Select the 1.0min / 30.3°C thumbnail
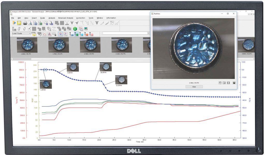The width and height of the screenshot is (265, 155). [x=27, y=45]
